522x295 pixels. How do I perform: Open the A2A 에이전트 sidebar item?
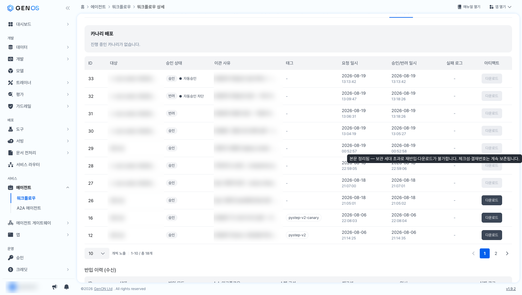pos(29,208)
